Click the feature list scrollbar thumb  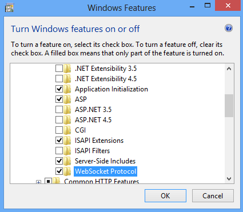[x=229, y=106]
